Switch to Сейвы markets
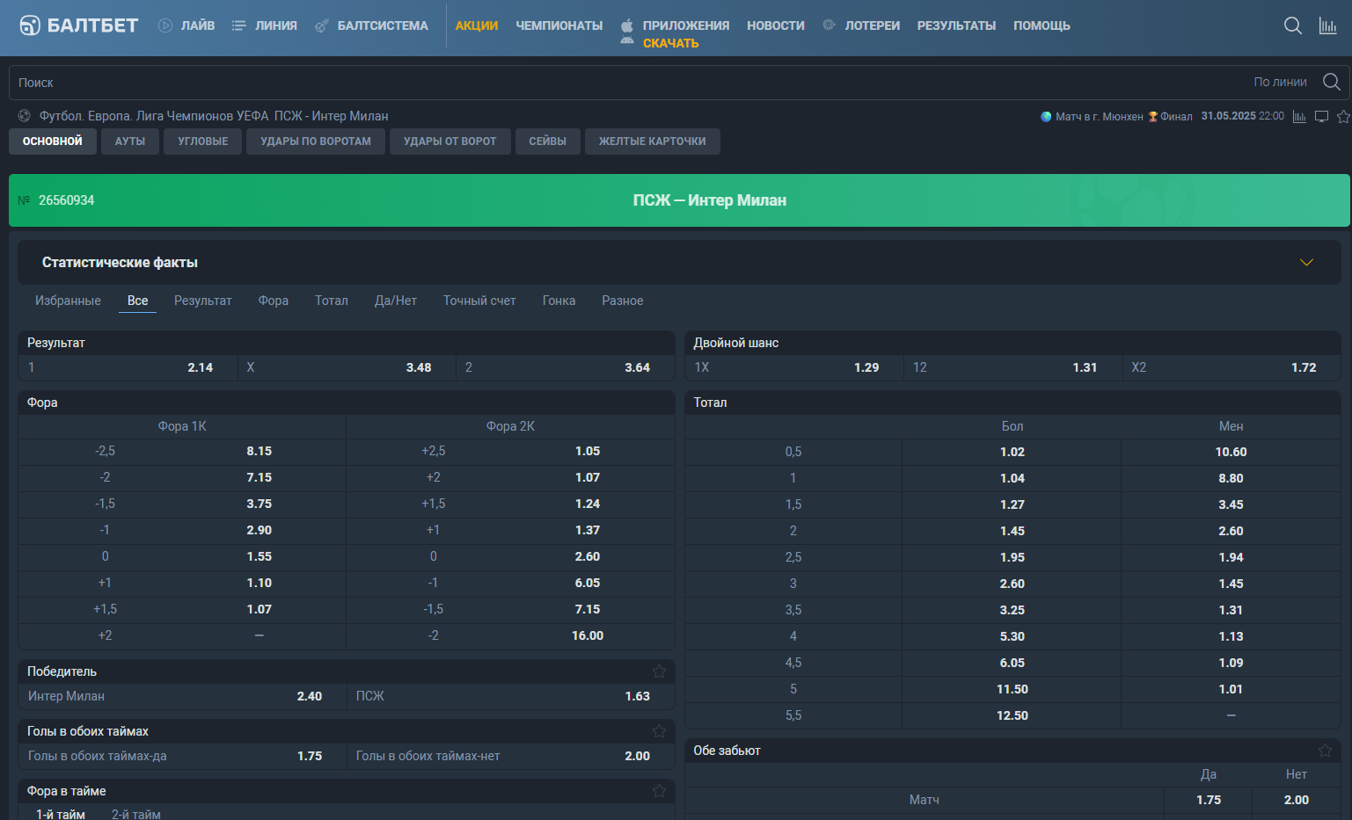Screen dimensions: 1352x820 click(548, 142)
